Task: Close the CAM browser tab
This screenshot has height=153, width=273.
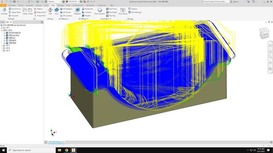Action: (x=11, y=22)
